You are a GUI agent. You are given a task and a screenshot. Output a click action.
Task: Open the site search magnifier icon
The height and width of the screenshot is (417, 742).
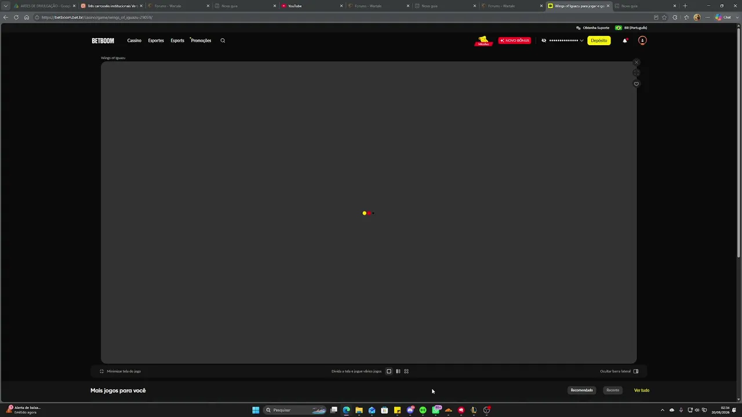(x=223, y=41)
